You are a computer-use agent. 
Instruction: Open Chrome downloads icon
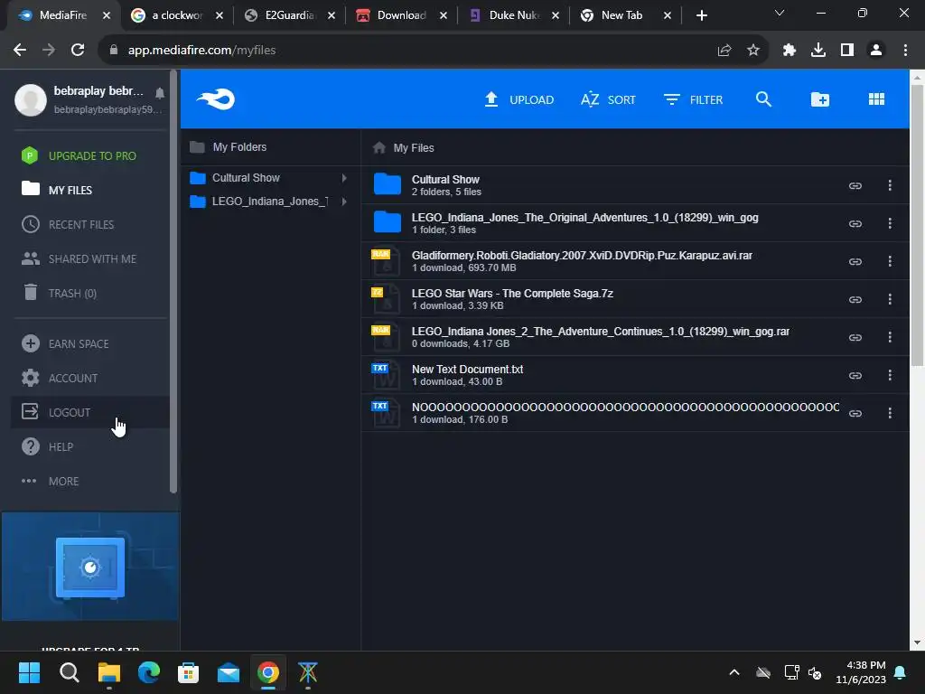pos(818,51)
